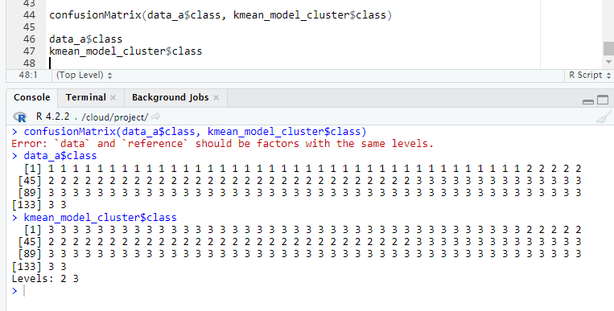Switch to the Background Jobs tab
The image size is (614, 311).
(x=171, y=97)
